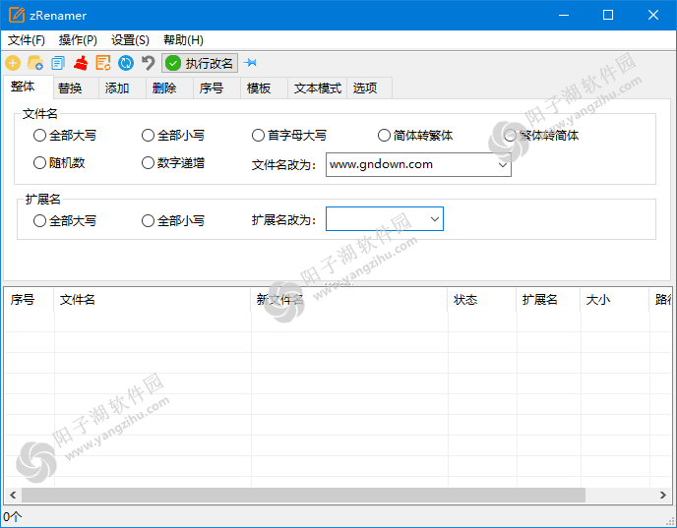Open the 操作(P) menu

pos(78,40)
